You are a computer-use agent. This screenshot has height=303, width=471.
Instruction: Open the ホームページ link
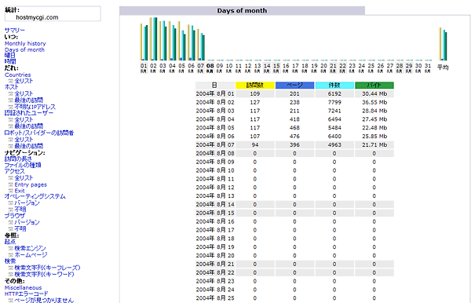click(x=31, y=255)
